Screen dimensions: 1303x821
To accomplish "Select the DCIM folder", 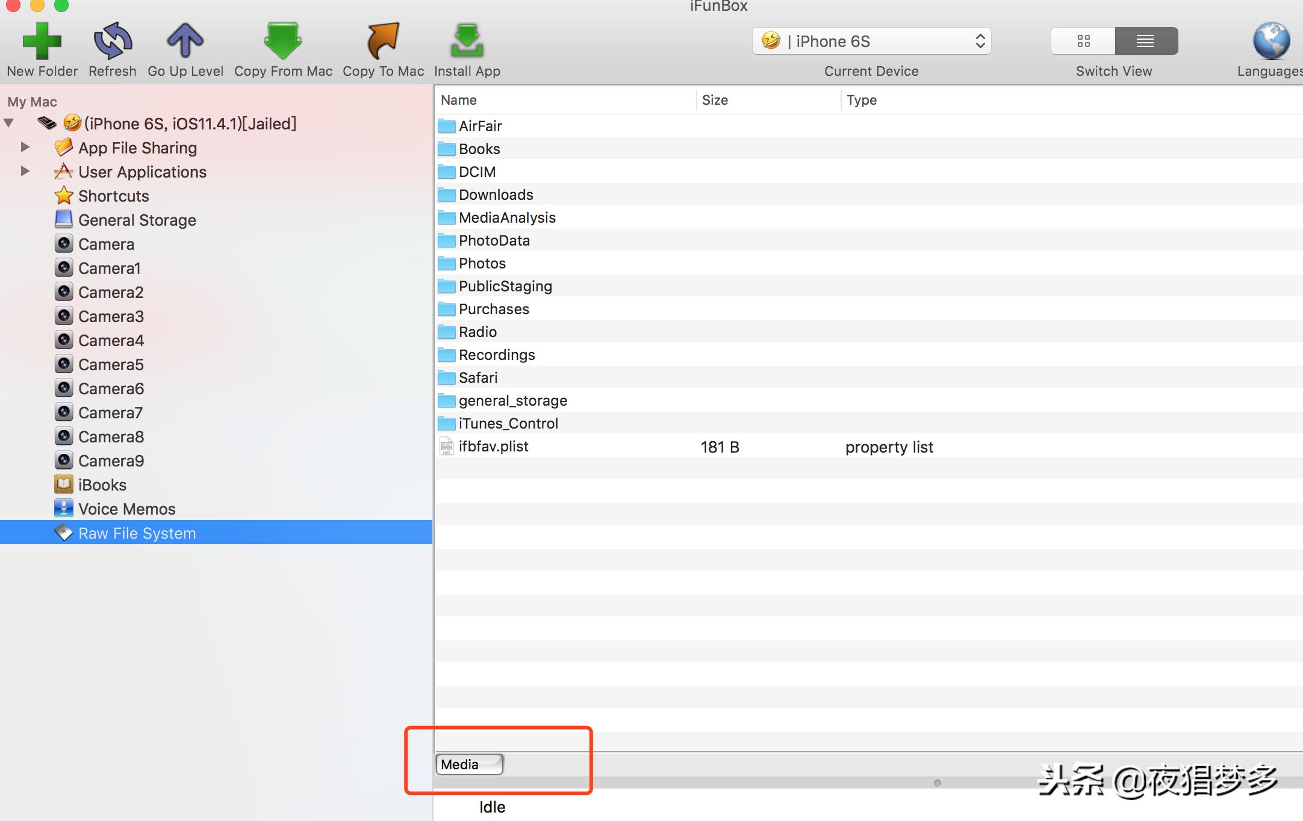I will (x=477, y=172).
